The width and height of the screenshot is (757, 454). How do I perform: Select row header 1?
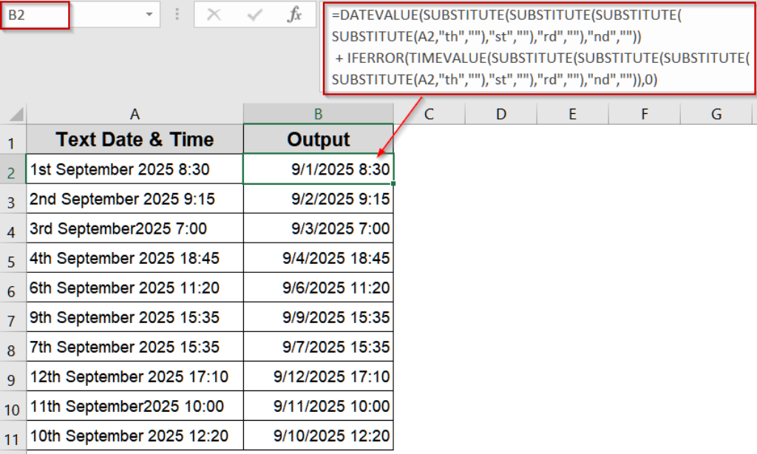13,139
